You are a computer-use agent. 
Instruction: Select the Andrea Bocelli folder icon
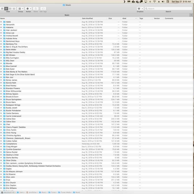(4, 36)
